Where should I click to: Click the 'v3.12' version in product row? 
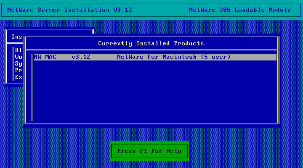point(81,57)
